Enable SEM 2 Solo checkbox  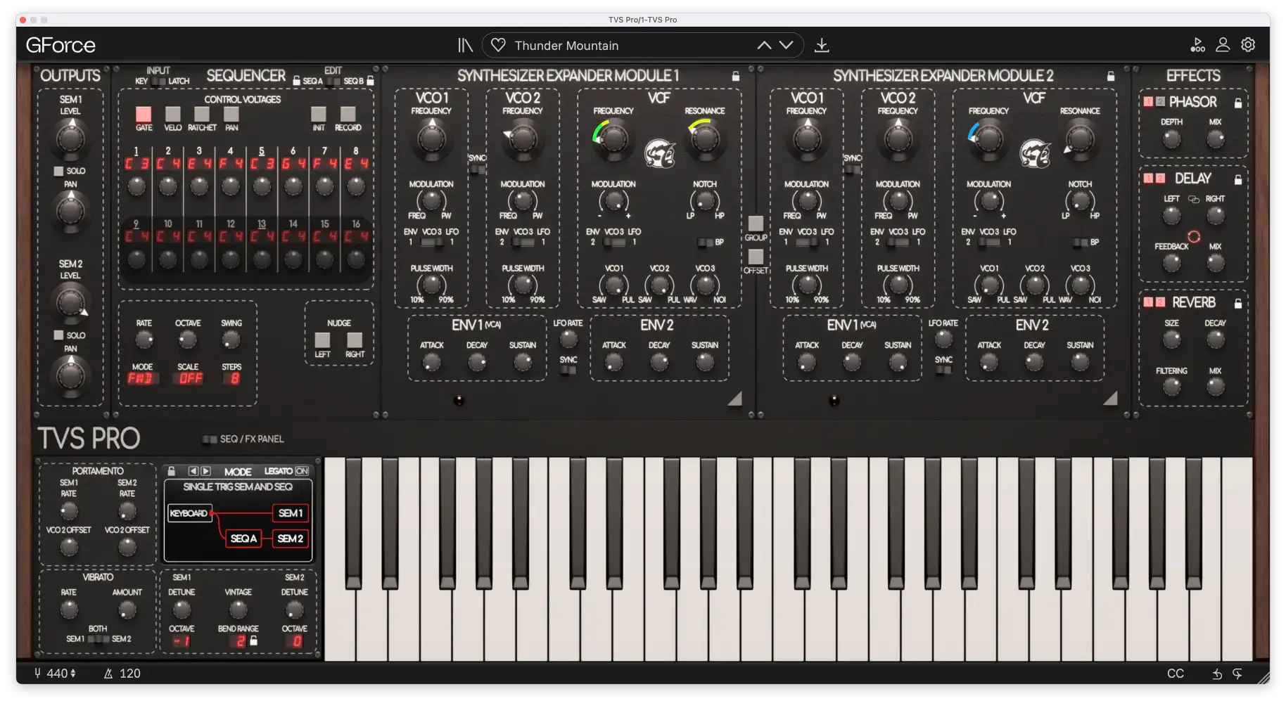[59, 335]
